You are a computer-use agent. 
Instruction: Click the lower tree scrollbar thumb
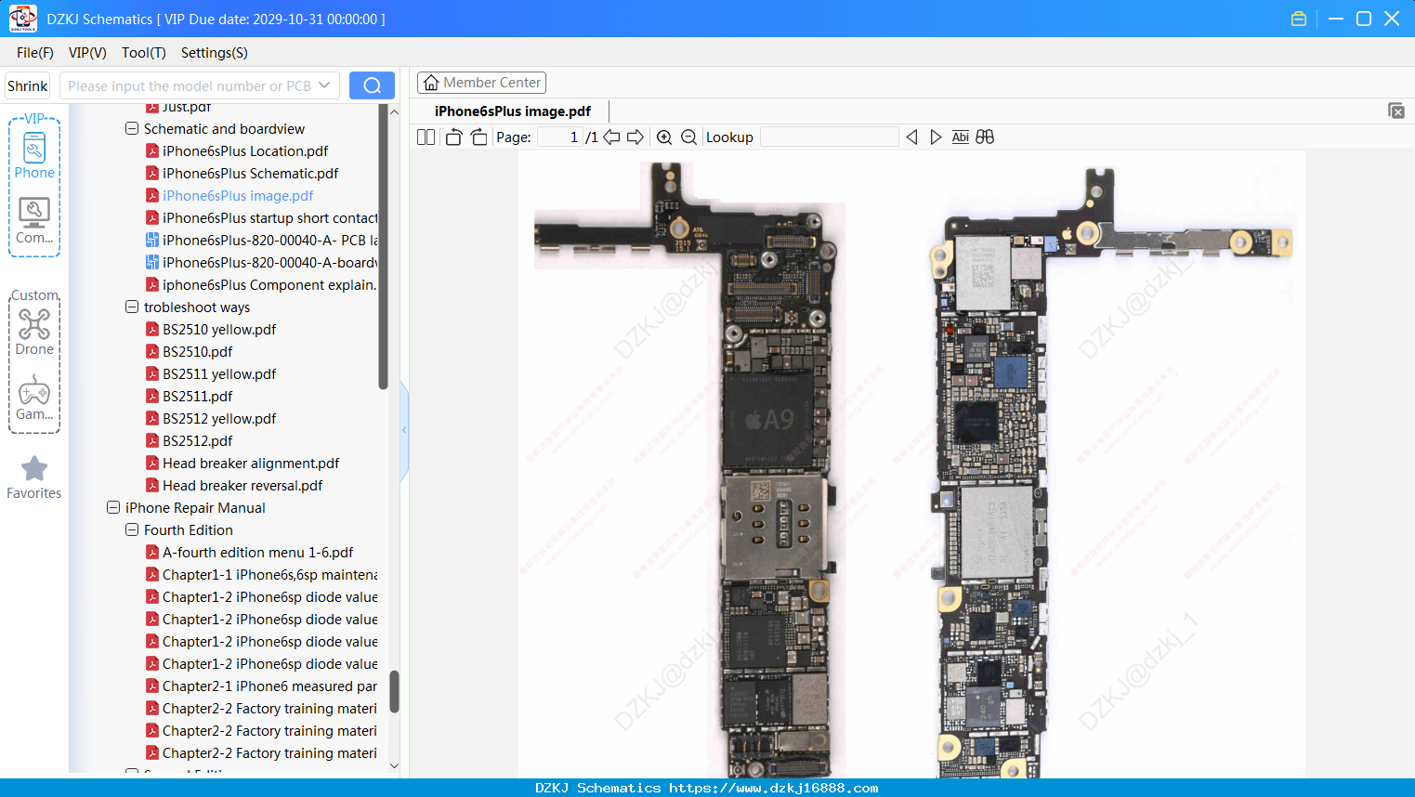point(394,692)
